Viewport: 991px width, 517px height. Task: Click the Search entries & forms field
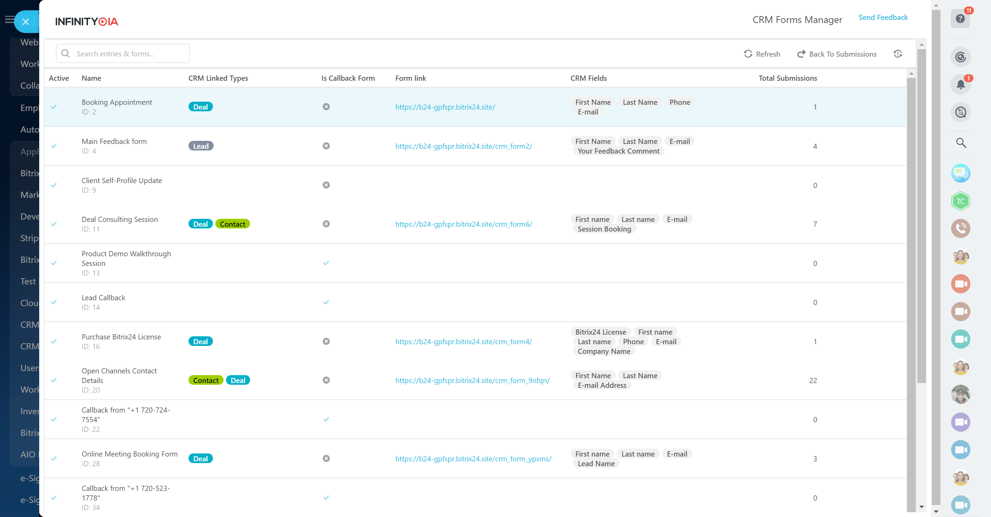[x=123, y=53]
